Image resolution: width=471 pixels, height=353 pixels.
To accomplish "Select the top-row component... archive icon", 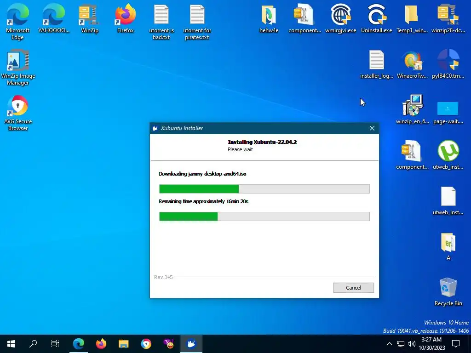I will coord(304,18).
